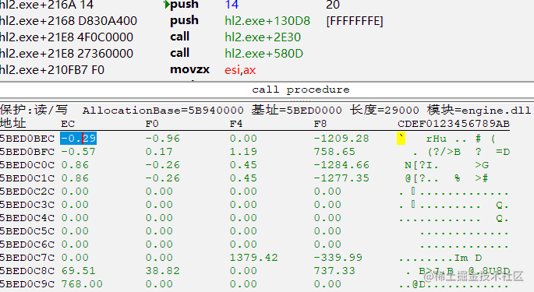This screenshot has width=534, height=292.
Task: Click the yellow-highlighted ASCII character
Action: click(401, 139)
